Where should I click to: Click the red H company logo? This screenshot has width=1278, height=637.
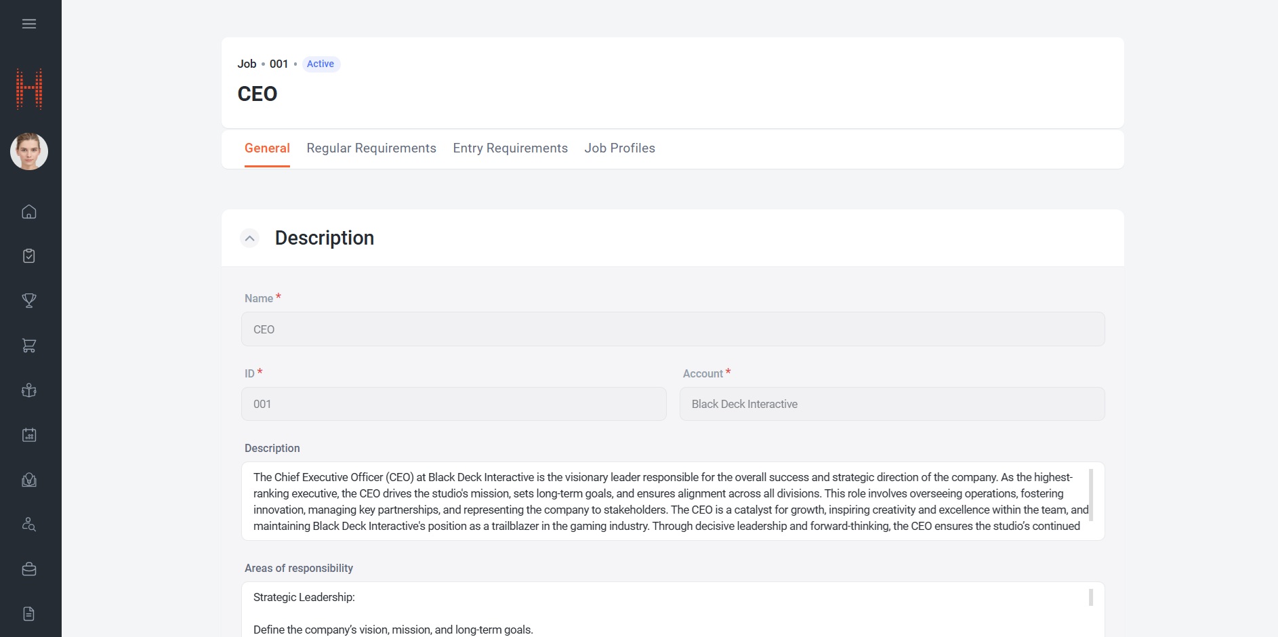pos(29,89)
